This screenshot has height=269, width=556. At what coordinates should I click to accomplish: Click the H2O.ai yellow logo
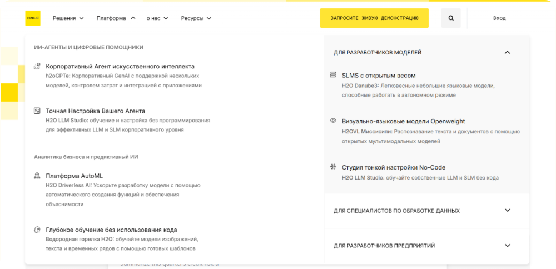click(x=33, y=18)
